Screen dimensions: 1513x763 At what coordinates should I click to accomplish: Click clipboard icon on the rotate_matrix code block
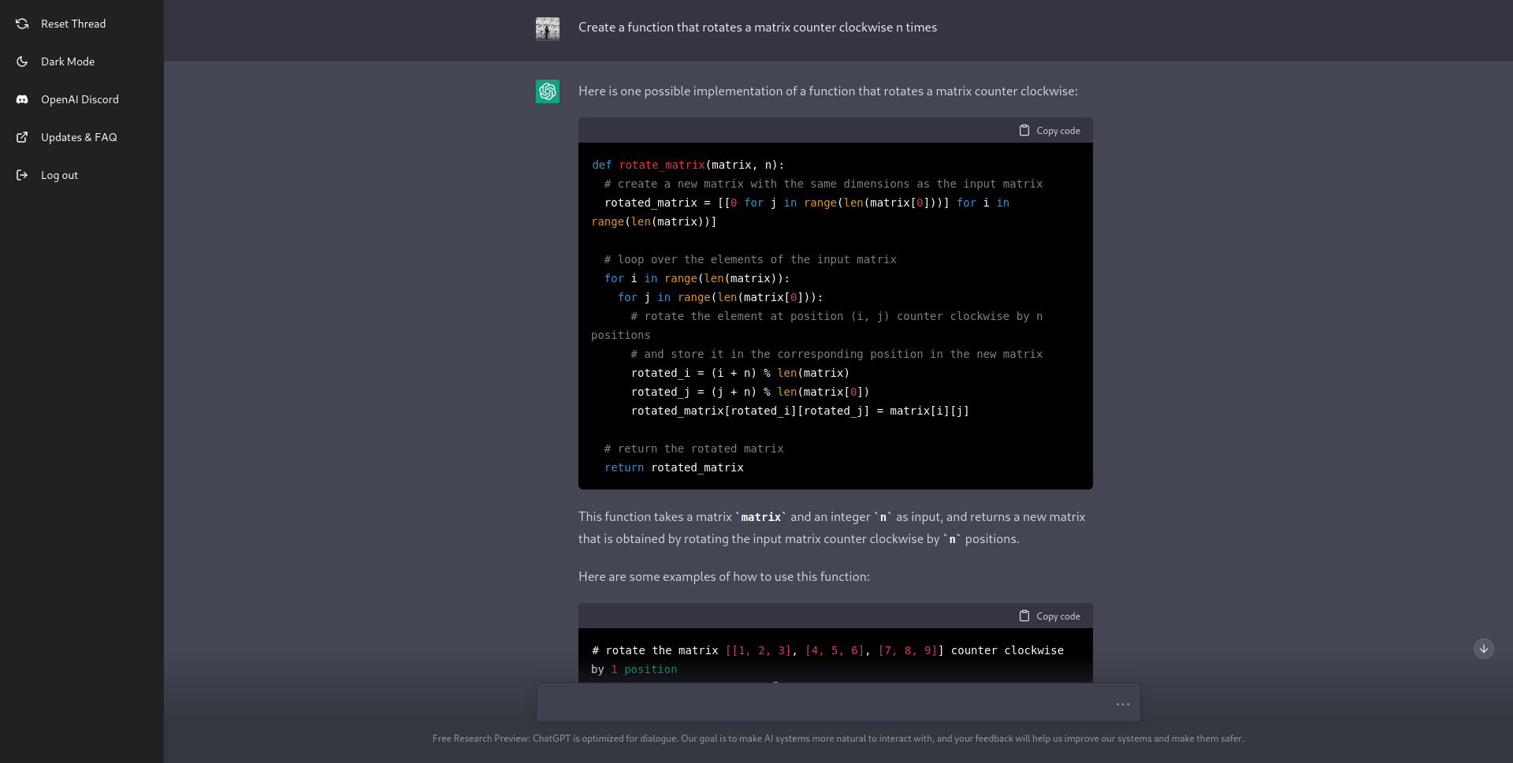tap(1024, 130)
